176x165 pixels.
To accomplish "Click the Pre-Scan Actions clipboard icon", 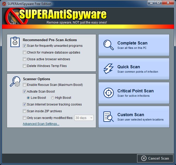I will [x=15, y=42].
